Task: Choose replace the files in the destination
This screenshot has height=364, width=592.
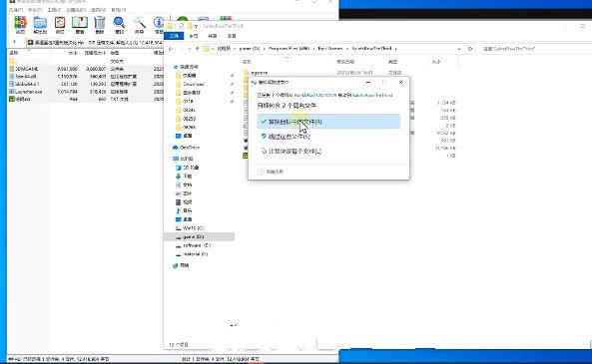Action: (x=328, y=122)
